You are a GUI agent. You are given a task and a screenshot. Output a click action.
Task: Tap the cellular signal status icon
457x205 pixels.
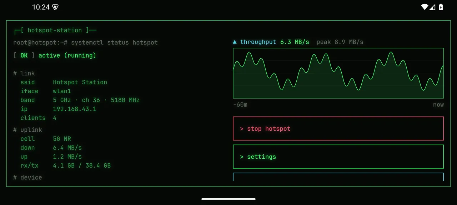pos(432,7)
